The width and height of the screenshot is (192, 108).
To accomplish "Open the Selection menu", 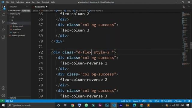I will 20,2.
